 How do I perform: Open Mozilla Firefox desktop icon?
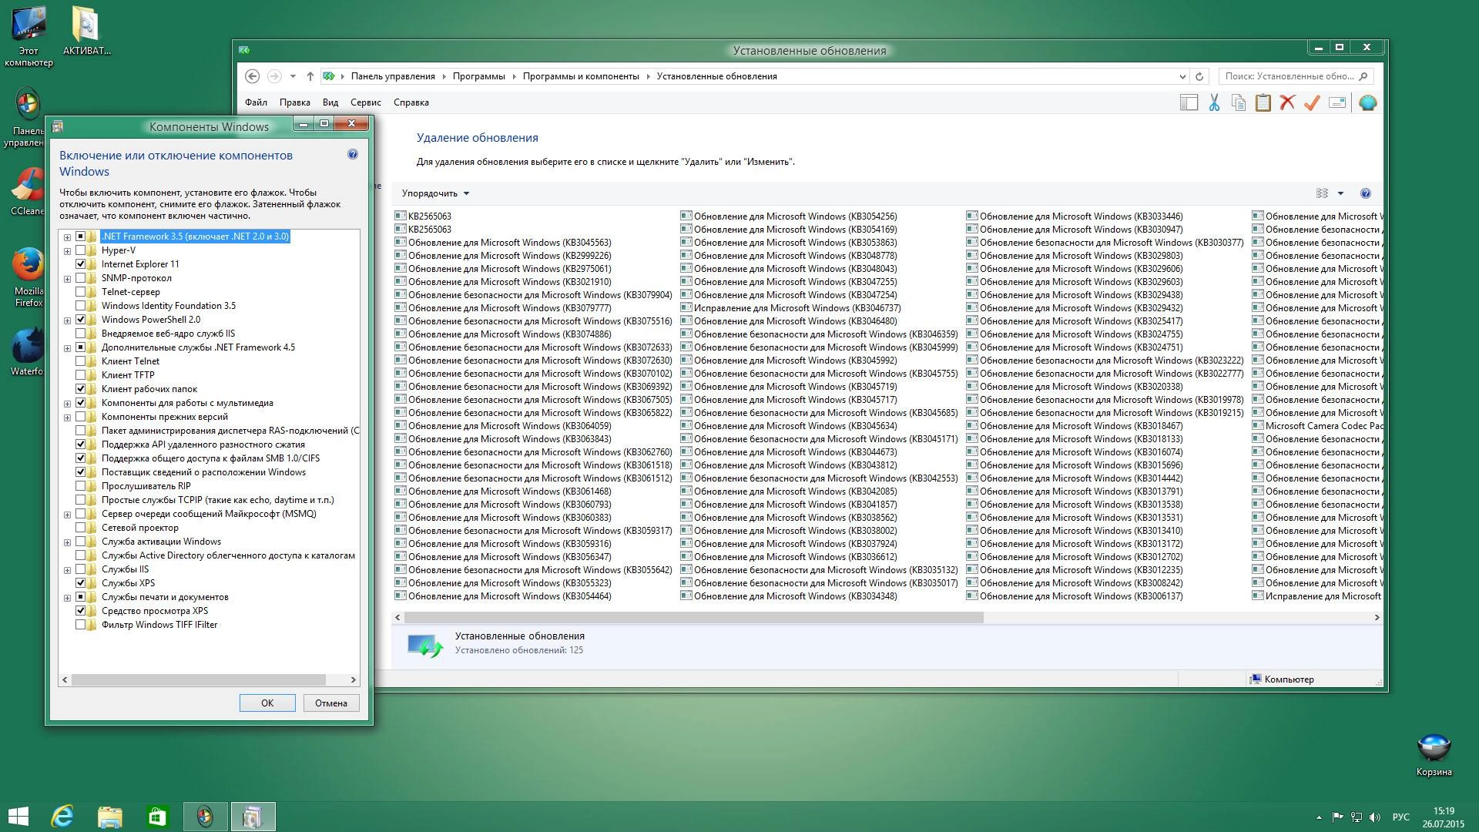tap(29, 277)
